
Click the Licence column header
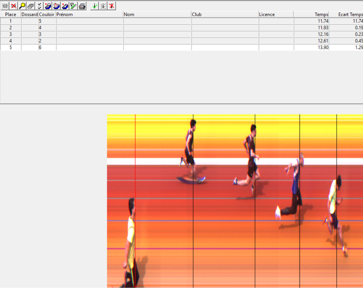(276, 14)
